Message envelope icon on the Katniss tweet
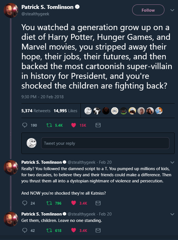Viewport: 178px width, 240px height. click(98, 203)
